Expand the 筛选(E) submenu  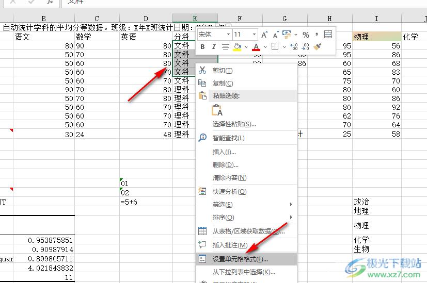click(x=247, y=205)
